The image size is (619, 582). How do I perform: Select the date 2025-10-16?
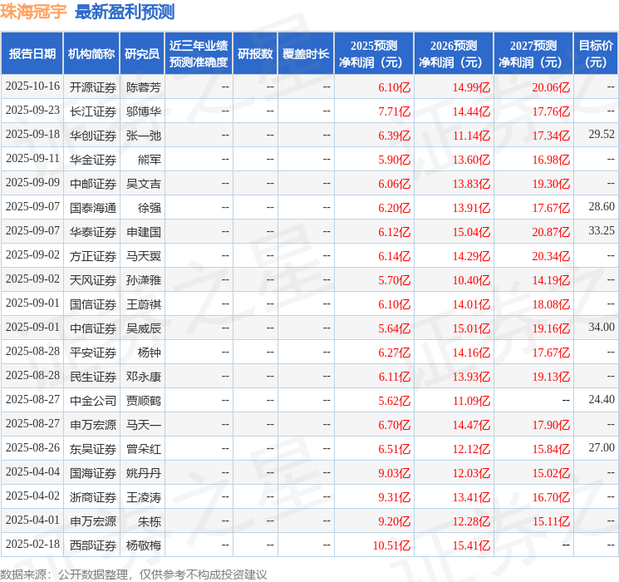[32, 86]
